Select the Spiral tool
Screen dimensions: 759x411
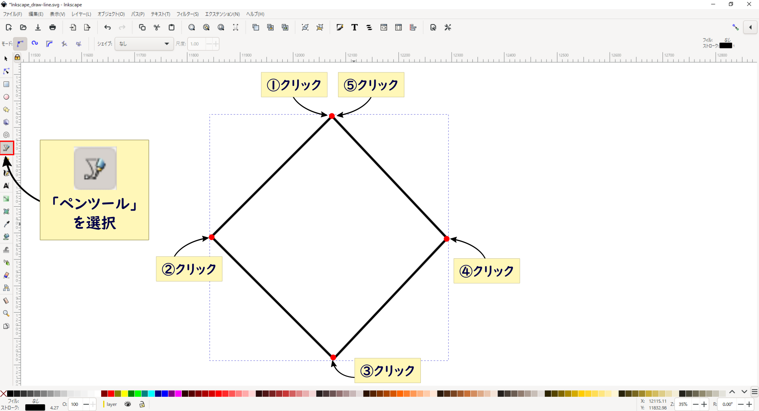(6, 135)
